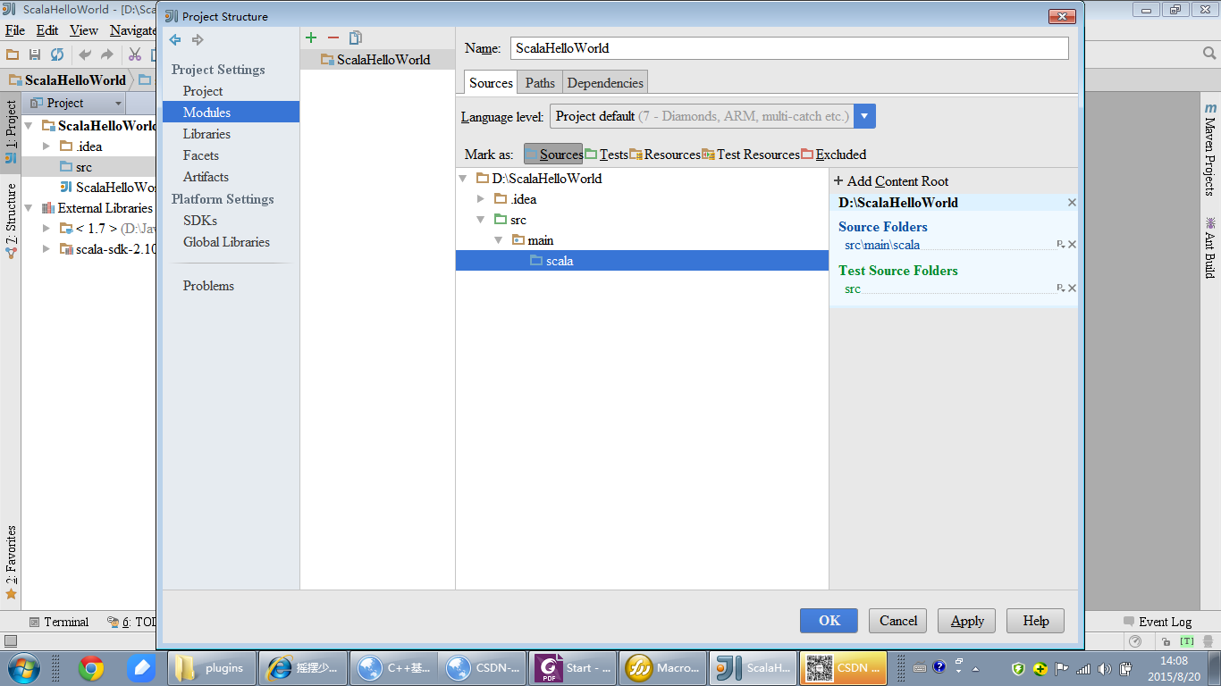Open Libraries settings

206,134
